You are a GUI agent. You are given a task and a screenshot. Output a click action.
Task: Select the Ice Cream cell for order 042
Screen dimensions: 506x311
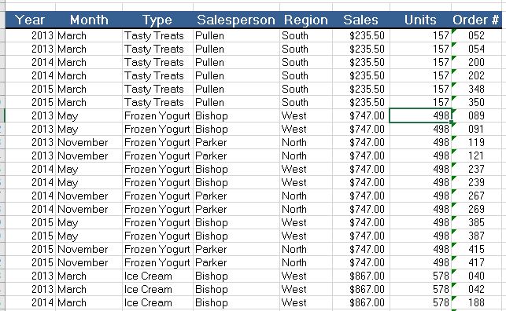(158, 289)
